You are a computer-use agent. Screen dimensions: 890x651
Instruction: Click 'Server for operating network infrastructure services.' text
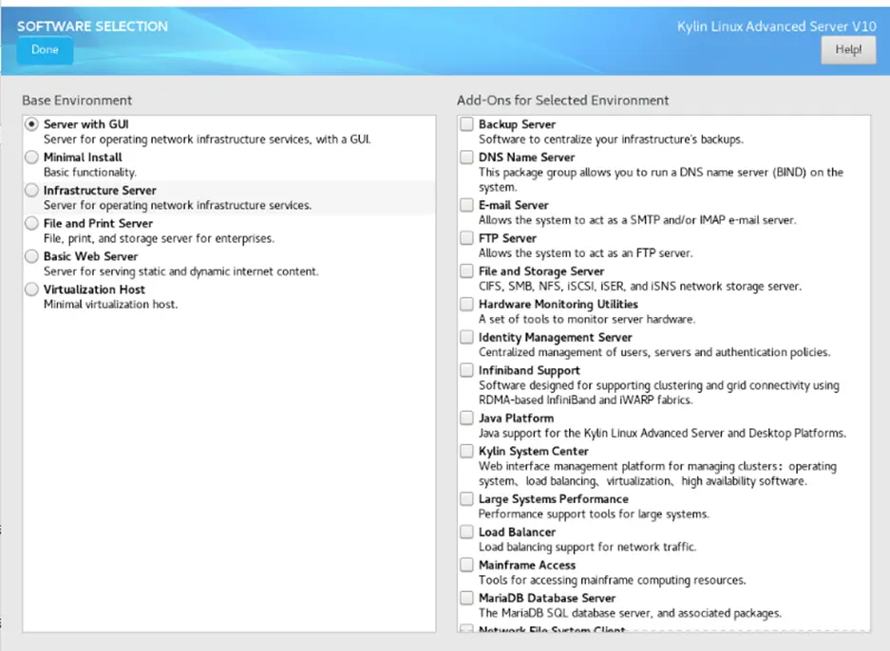178,205
